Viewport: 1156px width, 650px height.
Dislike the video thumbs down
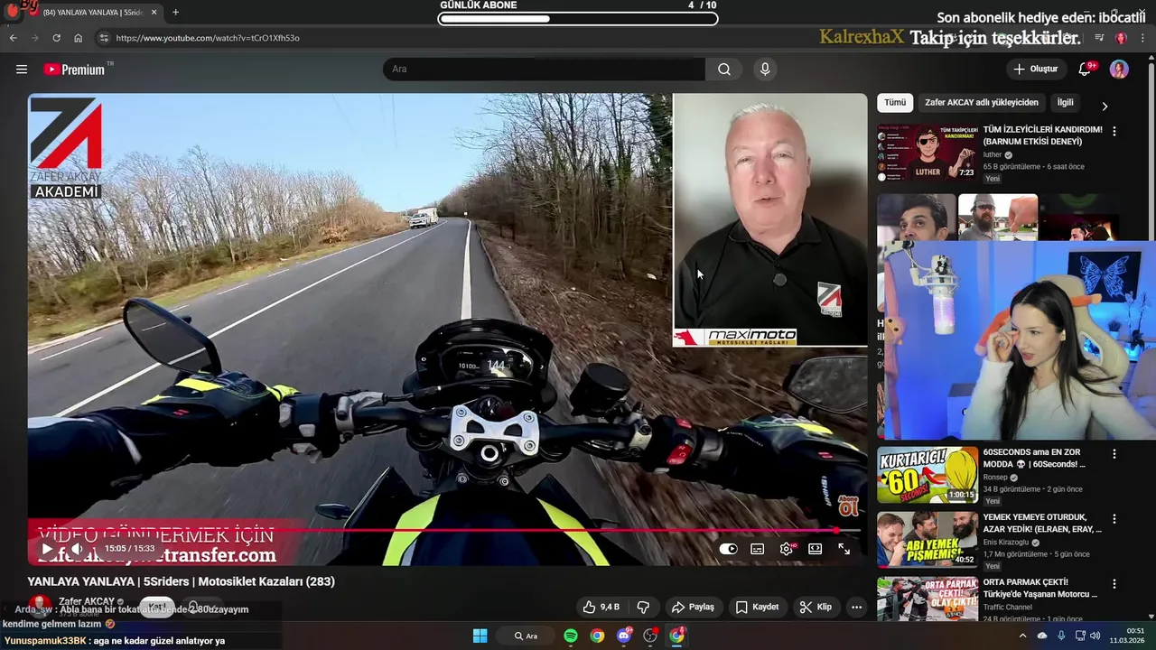click(644, 607)
